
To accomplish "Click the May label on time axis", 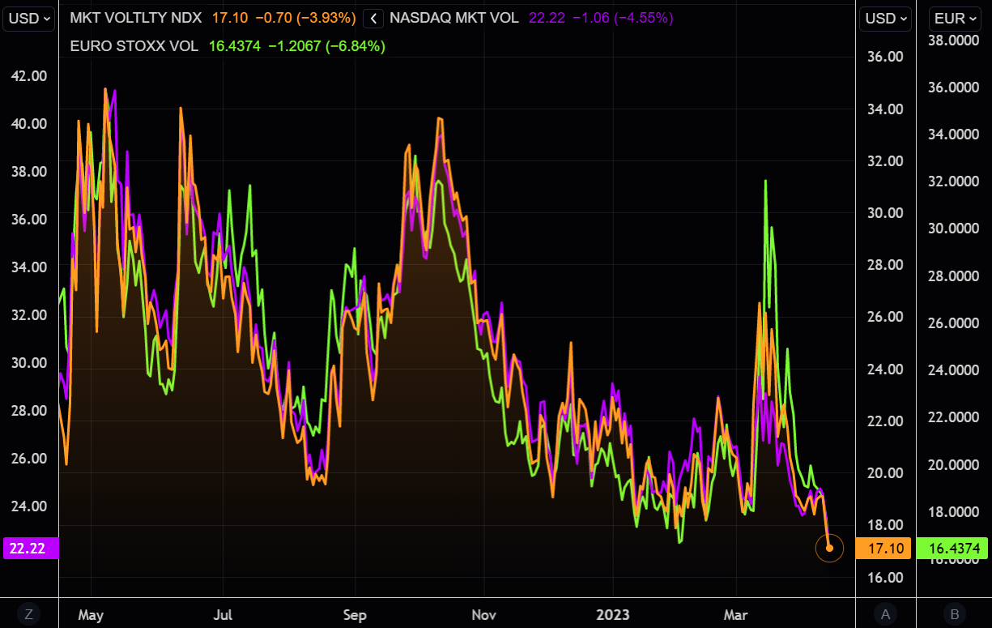I will tap(91, 614).
